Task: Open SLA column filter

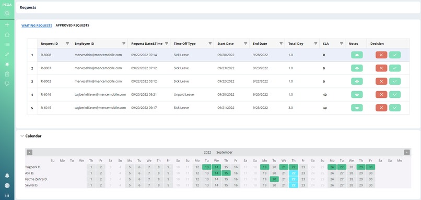Action: pyautogui.click(x=341, y=44)
